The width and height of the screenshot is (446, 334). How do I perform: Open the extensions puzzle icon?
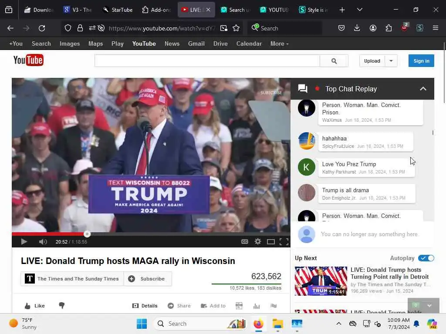(x=389, y=28)
